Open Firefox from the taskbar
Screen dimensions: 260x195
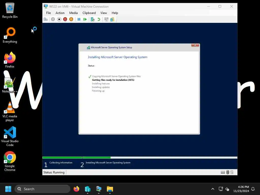(x=76, y=189)
